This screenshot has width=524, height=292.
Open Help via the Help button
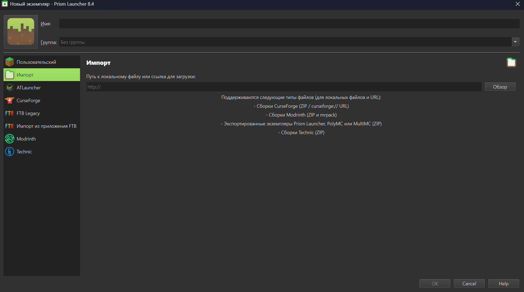tap(503, 283)
